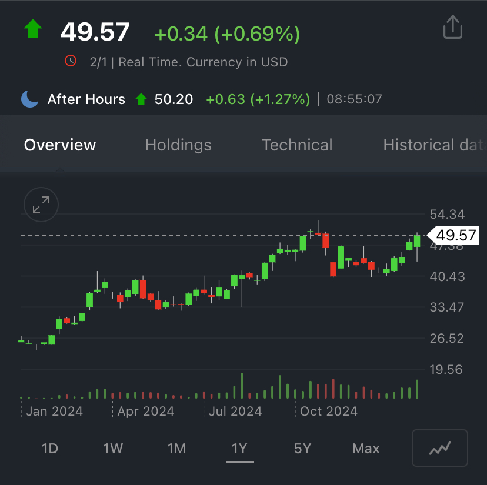Tap the Oct 2024 date marker
The image size is (487, 485).
[329, 412]
